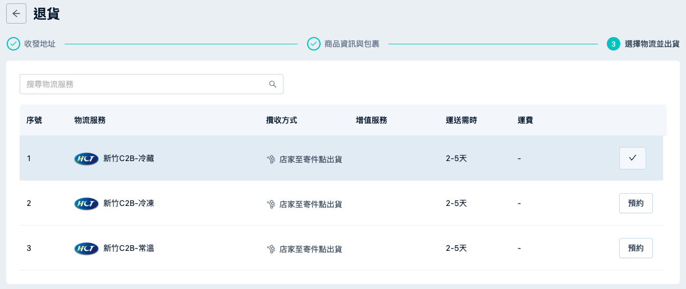Click HCT logo for 新竹C2B-冷凍
Screen dimensions: 686x289
pyautogui.click(x=86, y=204)
